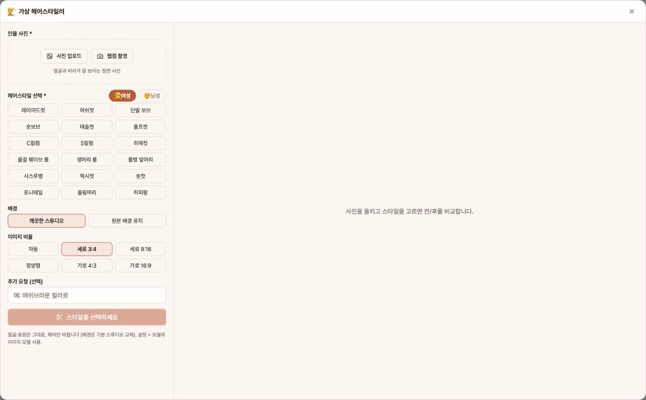Set background to 깨끗한 스튜디오
The height and width of the screenshot is (400, 646).
[x=46, y=221]
